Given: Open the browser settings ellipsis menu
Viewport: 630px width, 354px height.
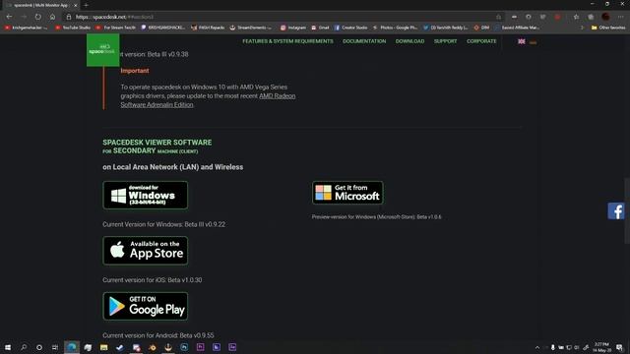Looking at the screenshot, I should pos(621,17).
